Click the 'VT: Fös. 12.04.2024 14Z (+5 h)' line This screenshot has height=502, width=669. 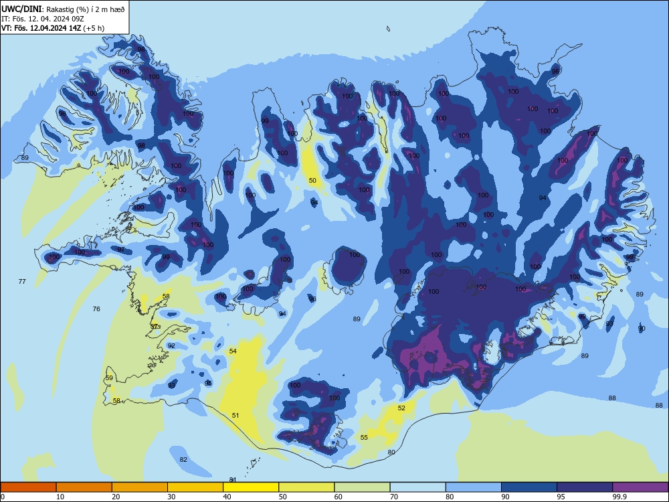[x=53, y=28]
